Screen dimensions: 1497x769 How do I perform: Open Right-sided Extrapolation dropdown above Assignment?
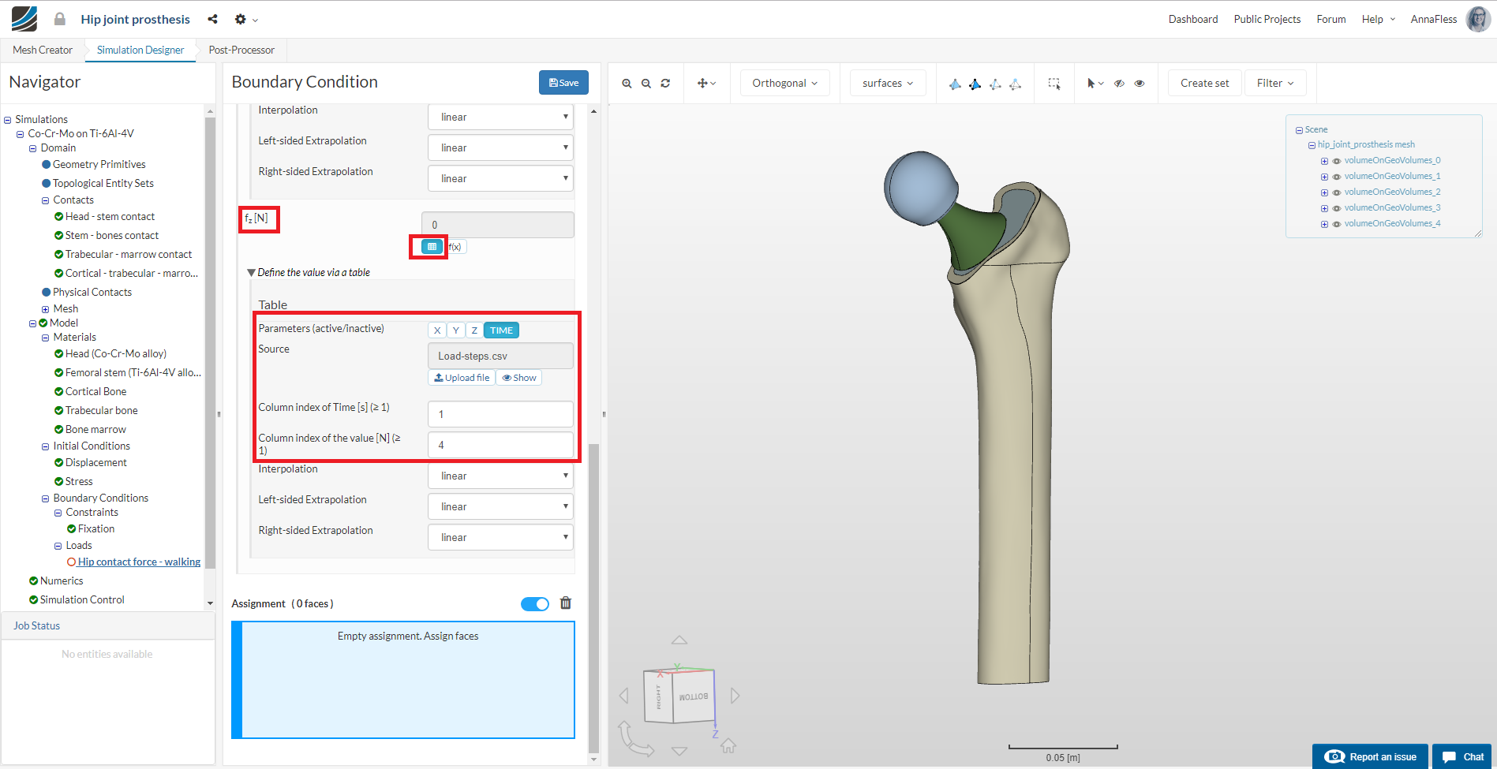click(x=501, y=537)
